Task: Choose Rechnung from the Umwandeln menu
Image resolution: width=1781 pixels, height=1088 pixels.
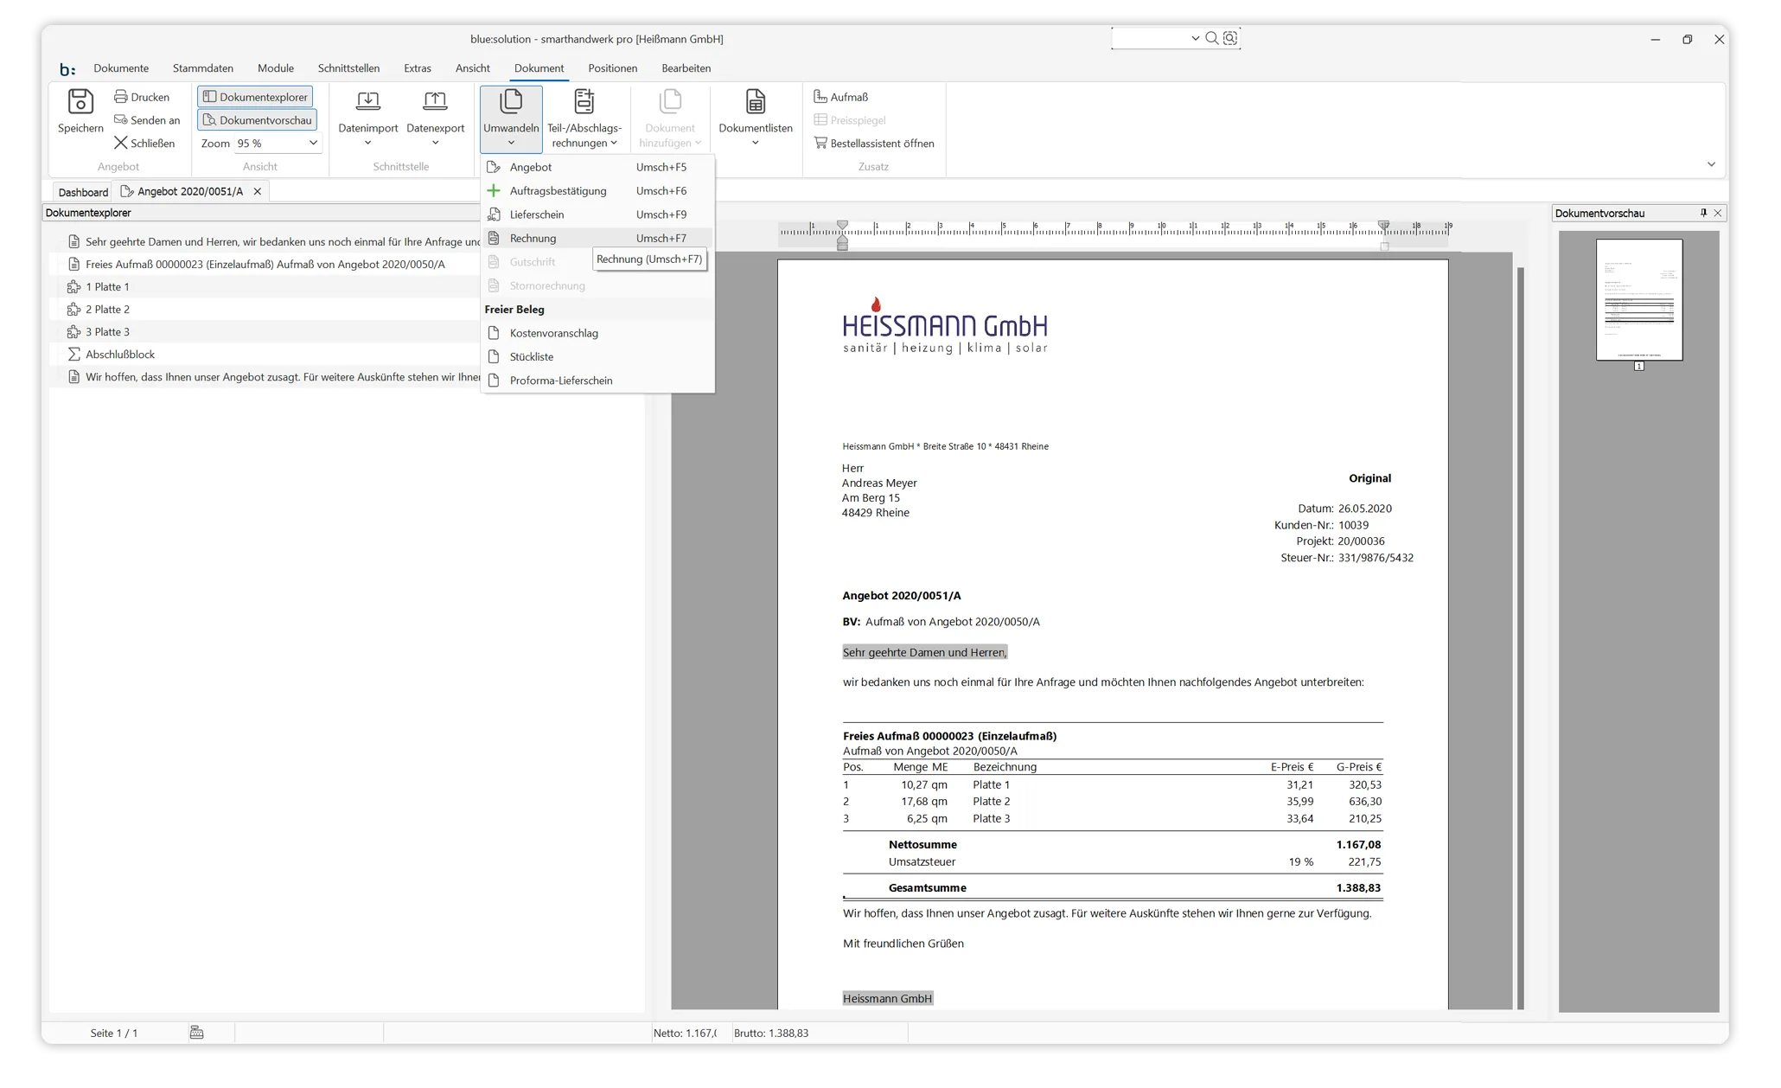Action: pos(533,239)
